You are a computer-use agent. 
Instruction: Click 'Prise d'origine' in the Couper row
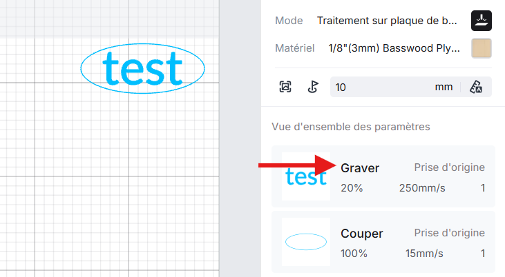click(x=449, y=234)
